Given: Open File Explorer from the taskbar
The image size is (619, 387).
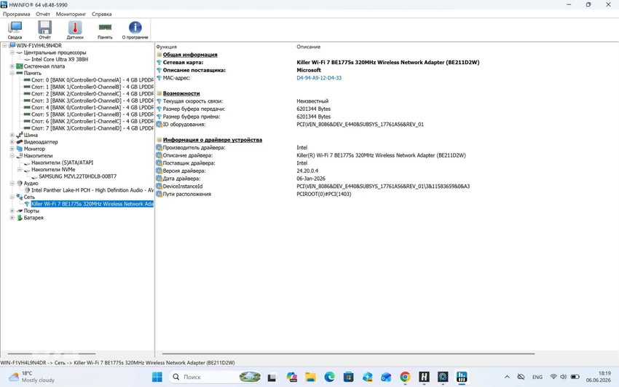Looking at the screenshot, I should pyautogui.click(x=310, y=377).
